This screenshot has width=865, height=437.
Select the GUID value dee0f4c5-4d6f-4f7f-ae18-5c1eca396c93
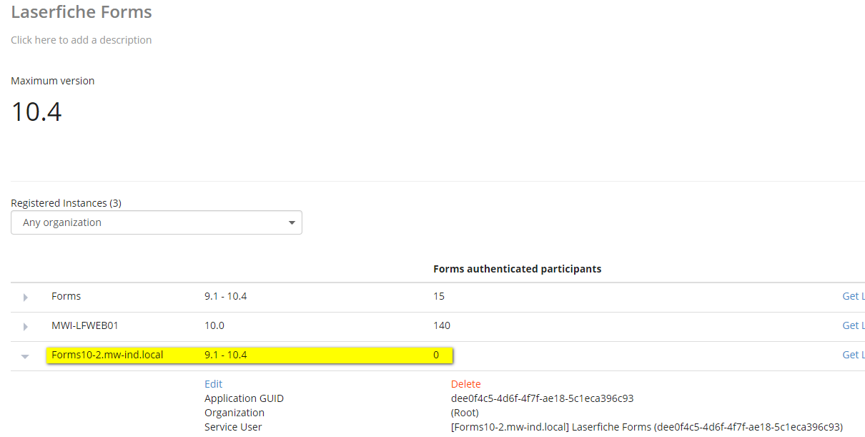click(542, 398)
